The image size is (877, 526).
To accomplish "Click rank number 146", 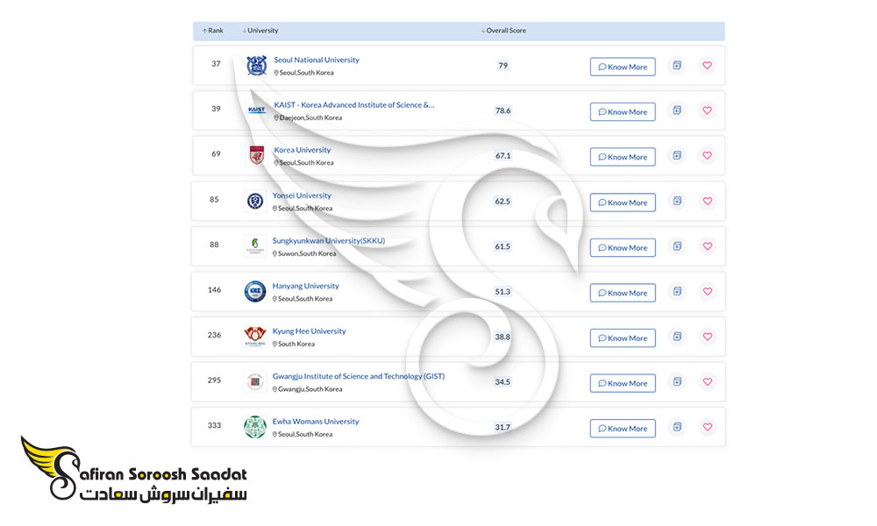I will [x=214, y=290].
